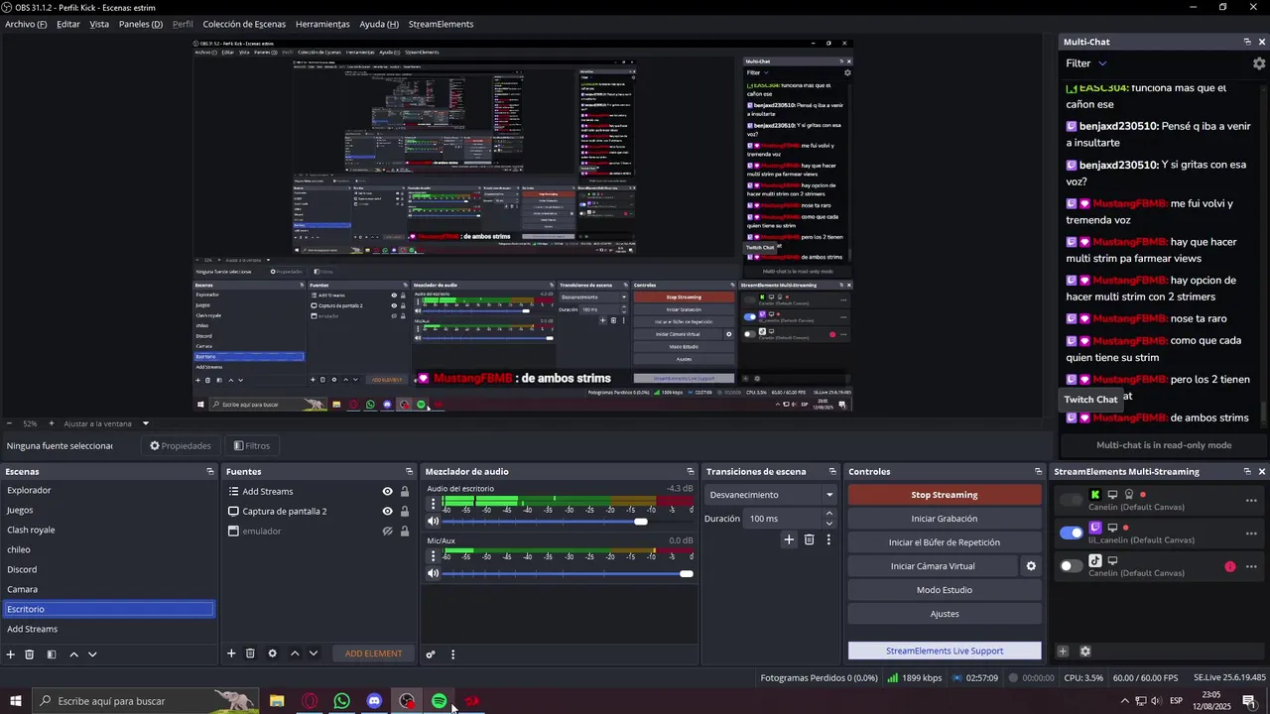Toggle lock on emulador source

(405, 532)
